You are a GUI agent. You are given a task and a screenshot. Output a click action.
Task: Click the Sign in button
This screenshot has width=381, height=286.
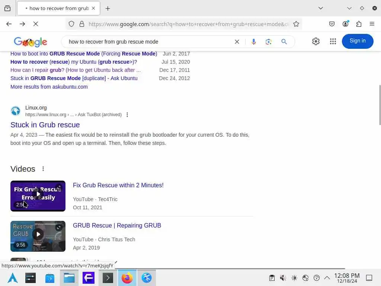[358, 41]
